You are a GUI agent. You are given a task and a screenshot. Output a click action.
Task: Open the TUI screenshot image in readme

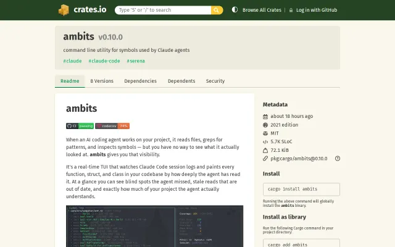click(155, 226)
